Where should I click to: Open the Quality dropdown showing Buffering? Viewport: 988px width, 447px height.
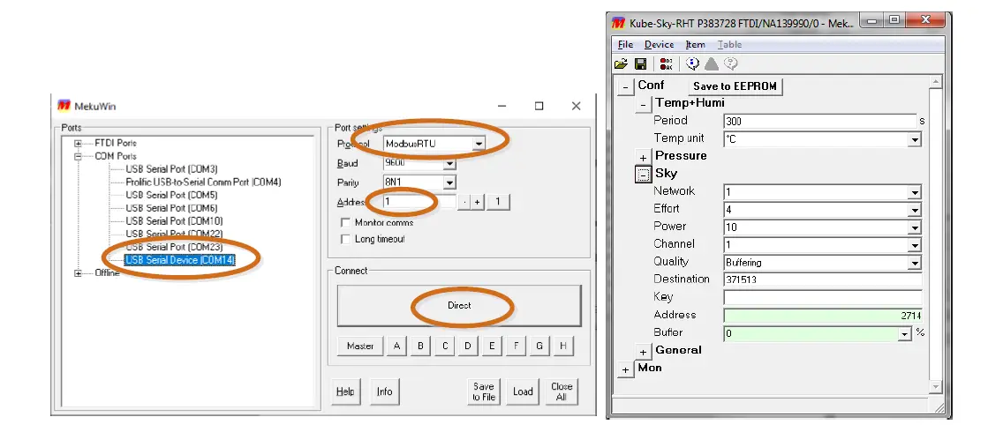915,263
